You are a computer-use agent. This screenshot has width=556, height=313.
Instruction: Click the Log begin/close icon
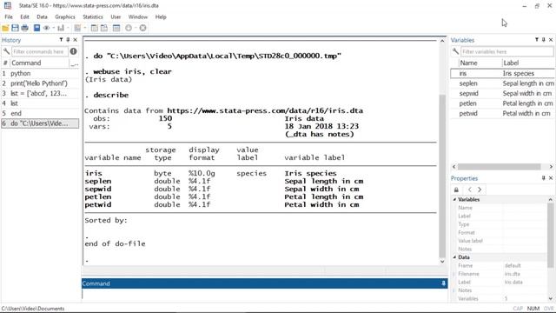(36, 28)
